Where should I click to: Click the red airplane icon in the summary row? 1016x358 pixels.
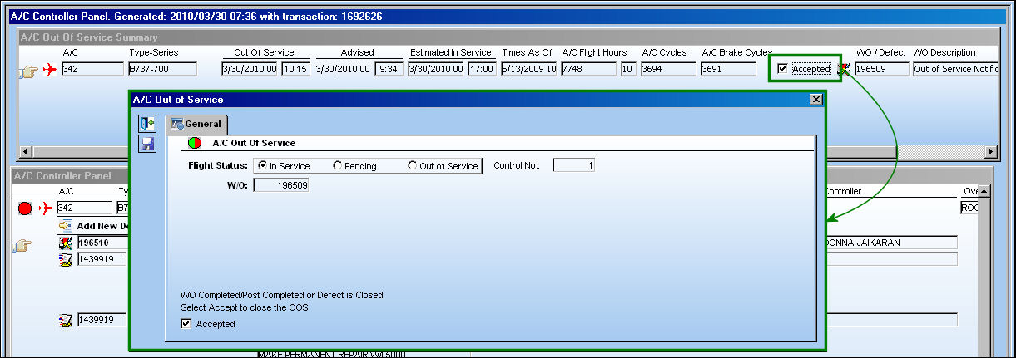pos(50,70)
